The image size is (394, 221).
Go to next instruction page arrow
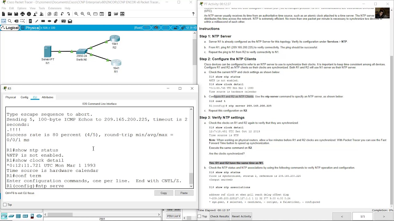click(x=384, y=216)
